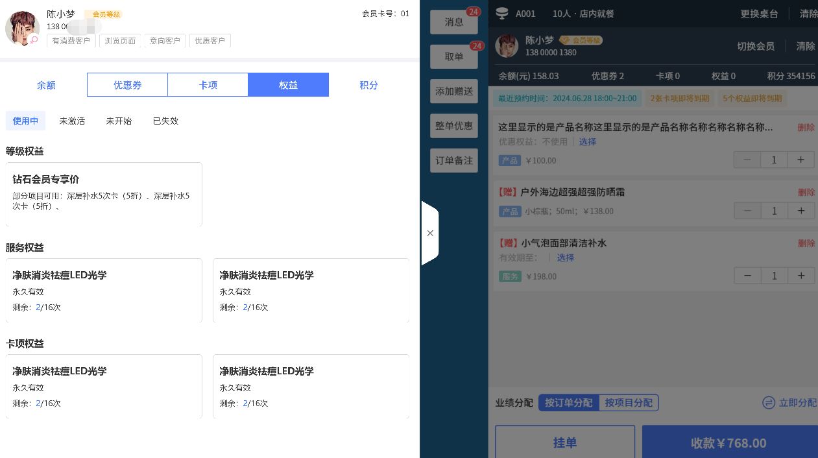This screenshot has width=818, height=458.
Task: Click the quantity field of 小气泡面部清洁补水
Action: click(774, 276)
